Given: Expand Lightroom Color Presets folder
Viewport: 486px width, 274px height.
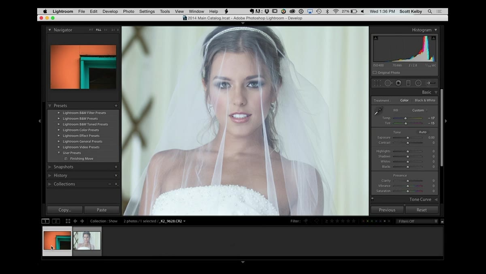Looking at the screenshot, I should click(59, 130).
